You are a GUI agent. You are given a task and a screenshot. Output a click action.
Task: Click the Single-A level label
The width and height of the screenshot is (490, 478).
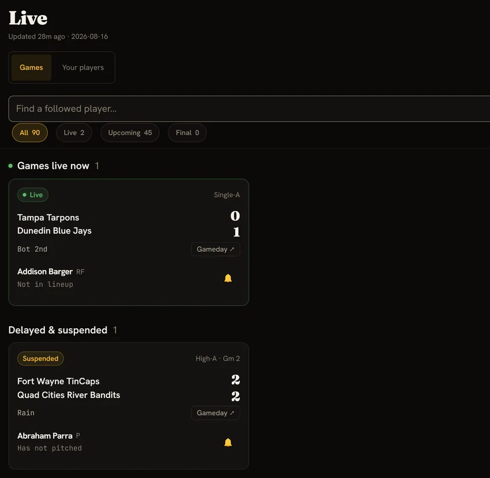coord(227,195)
